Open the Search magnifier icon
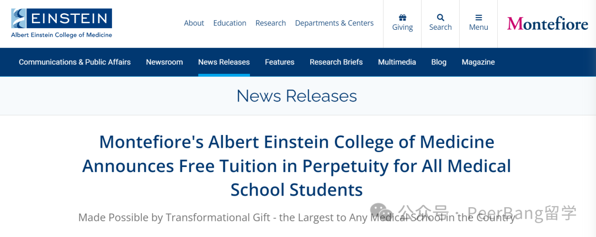This screenshot has height=237, width=596. tap(440, 18)
